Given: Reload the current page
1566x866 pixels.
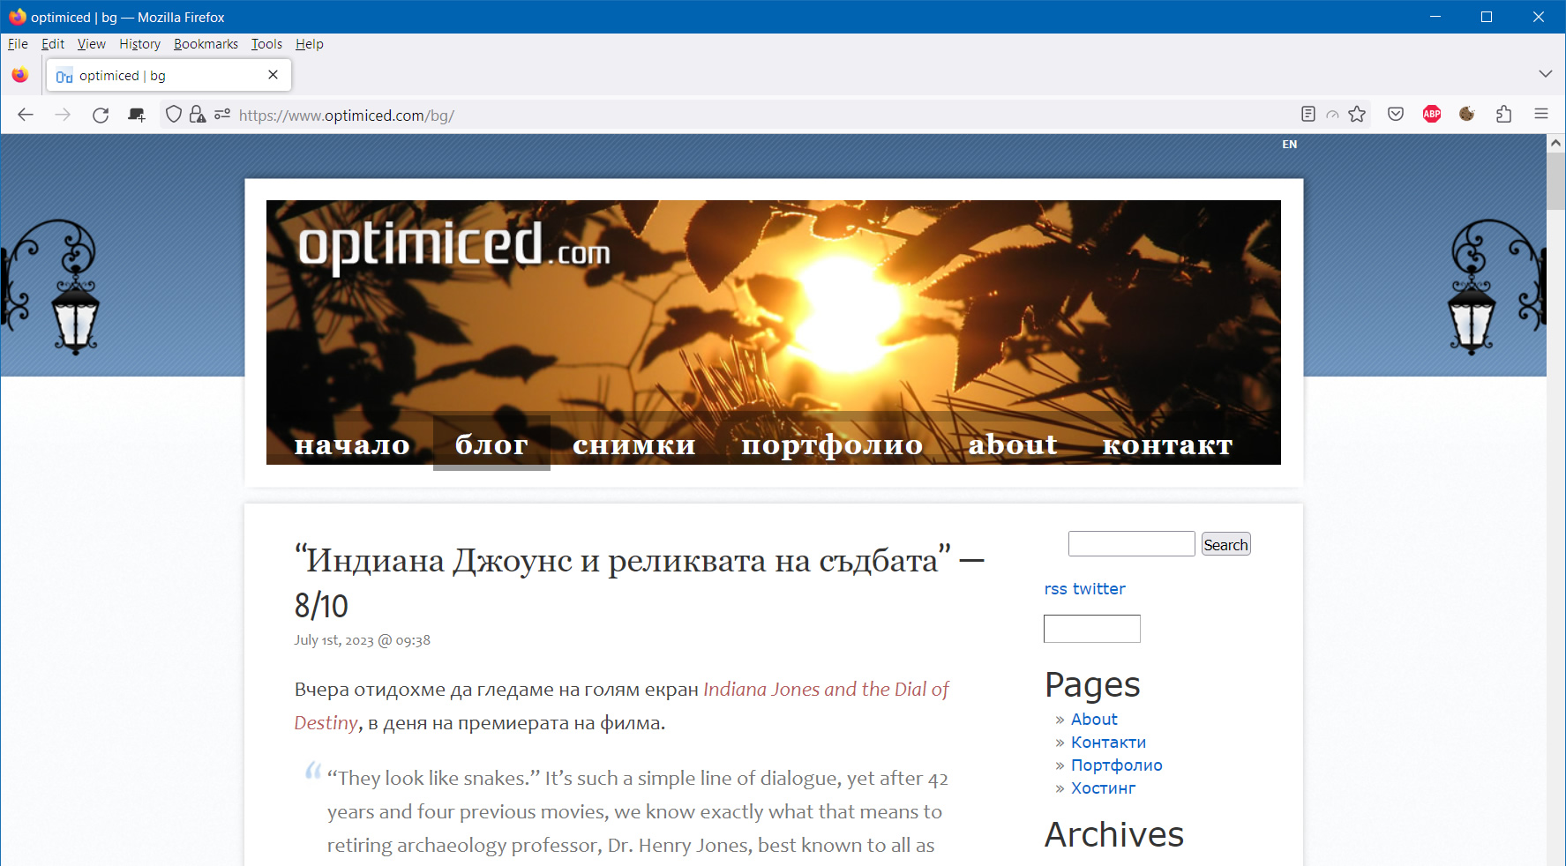Looking at the screenshot, I should click(101, 115).
